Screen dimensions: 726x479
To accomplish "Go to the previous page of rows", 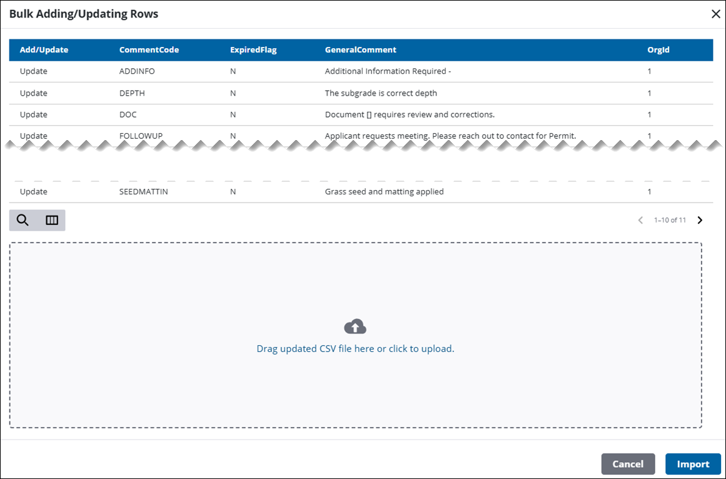I will coord(640,220).
